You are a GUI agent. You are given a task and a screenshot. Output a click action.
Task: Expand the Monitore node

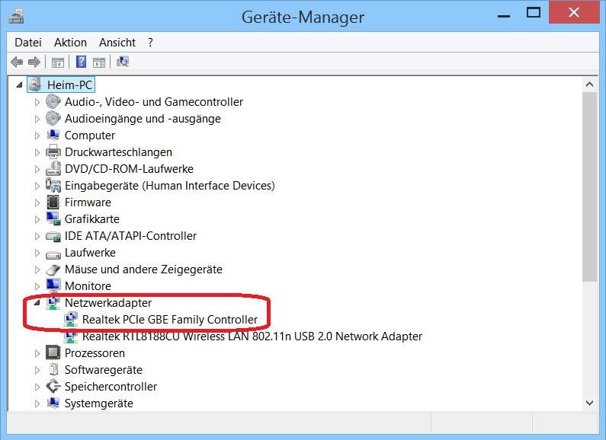click(x=37, y=286)
